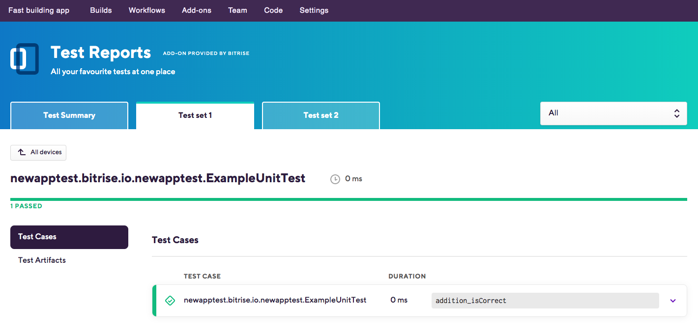The image size is (698, 334).
Task: Expand the ExampleUnitTest row with the chevron
Action: [x=672, y=300]
